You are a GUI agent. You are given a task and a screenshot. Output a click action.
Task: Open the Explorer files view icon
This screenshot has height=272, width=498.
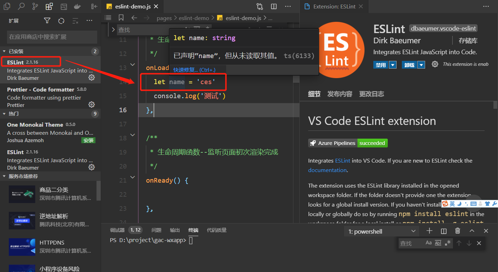7,6
